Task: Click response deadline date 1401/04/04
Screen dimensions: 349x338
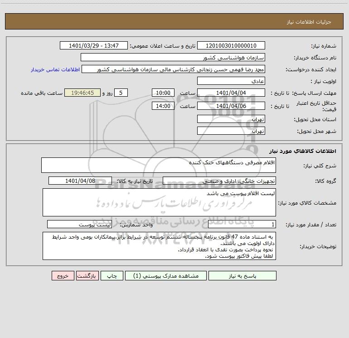Action: (x=231, y=93)
